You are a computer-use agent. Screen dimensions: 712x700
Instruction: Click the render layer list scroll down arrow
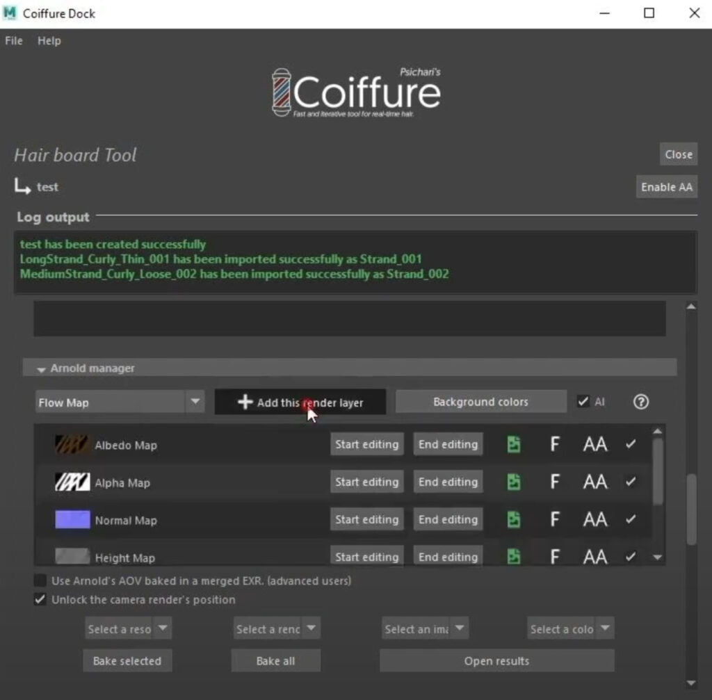[x=658, y=557]
